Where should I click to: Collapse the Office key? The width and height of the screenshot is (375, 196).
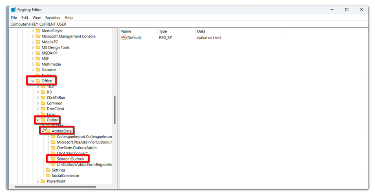[33, 81]
